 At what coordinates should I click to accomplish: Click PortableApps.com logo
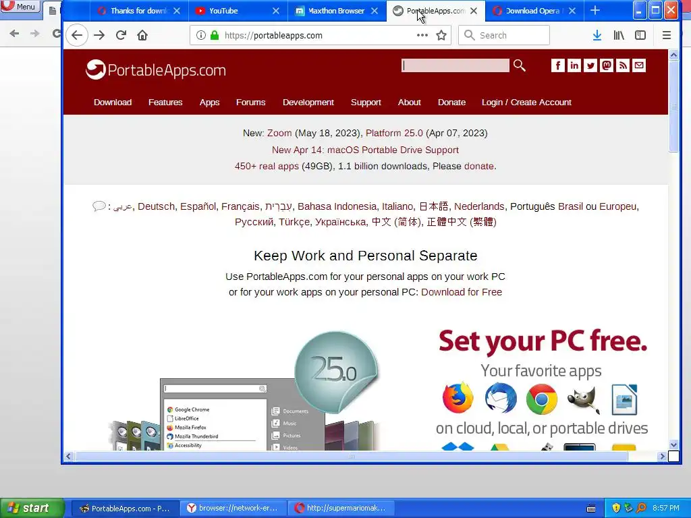point(156,69)
